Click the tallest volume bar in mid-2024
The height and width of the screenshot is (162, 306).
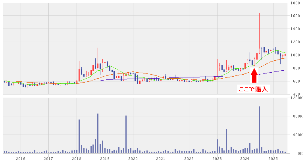259,130
